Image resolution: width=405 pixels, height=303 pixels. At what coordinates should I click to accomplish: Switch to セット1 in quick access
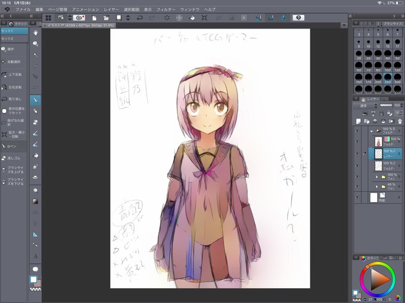(14, 31)
